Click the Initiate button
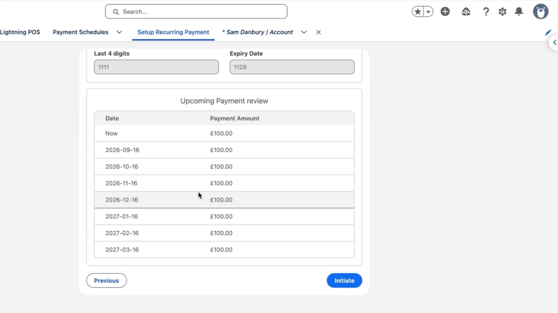The width and height of the screenshot is (558, 313). 344,280
